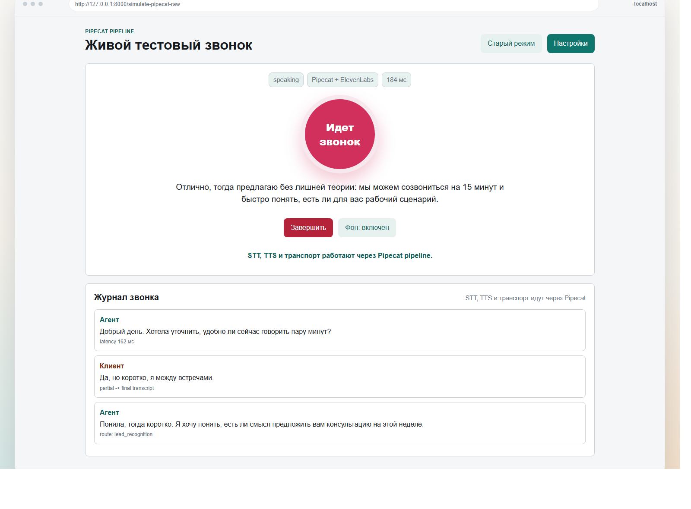Focus the browser address bar URL

[x=333, y=4]
